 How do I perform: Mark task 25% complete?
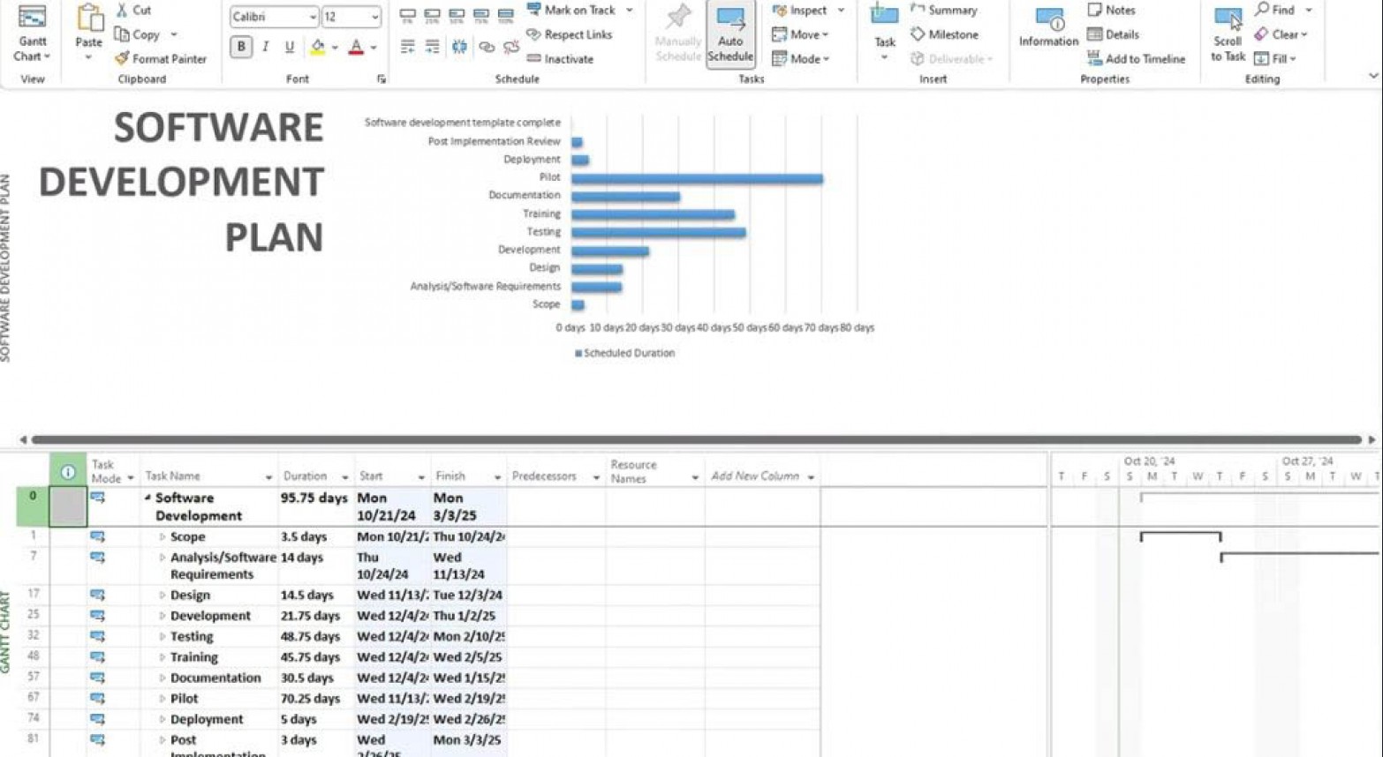coord(432,15)
